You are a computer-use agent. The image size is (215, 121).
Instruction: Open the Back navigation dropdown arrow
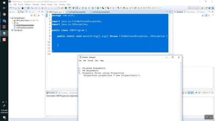click(x=155, y=8)
